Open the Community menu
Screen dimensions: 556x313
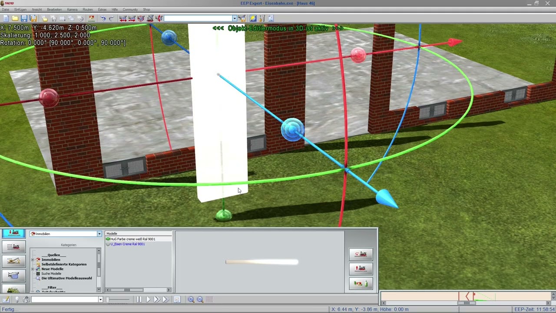[x=130, y=10]
